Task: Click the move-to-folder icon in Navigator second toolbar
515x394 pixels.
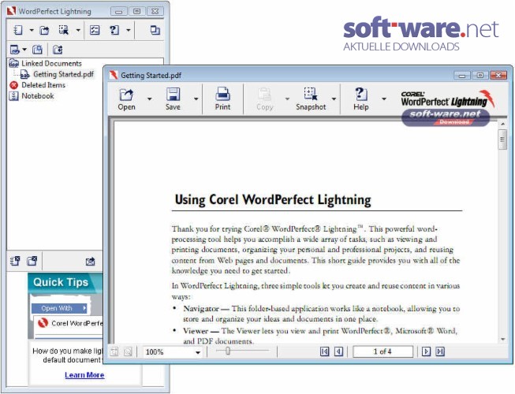Action: coord(58,50)
